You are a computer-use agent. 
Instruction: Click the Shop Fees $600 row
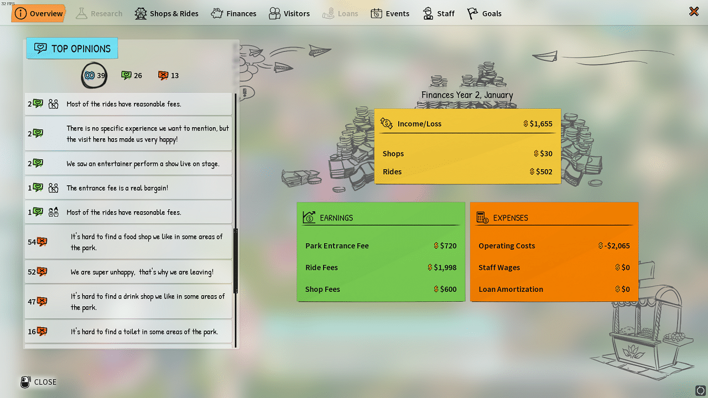(381, 289)
